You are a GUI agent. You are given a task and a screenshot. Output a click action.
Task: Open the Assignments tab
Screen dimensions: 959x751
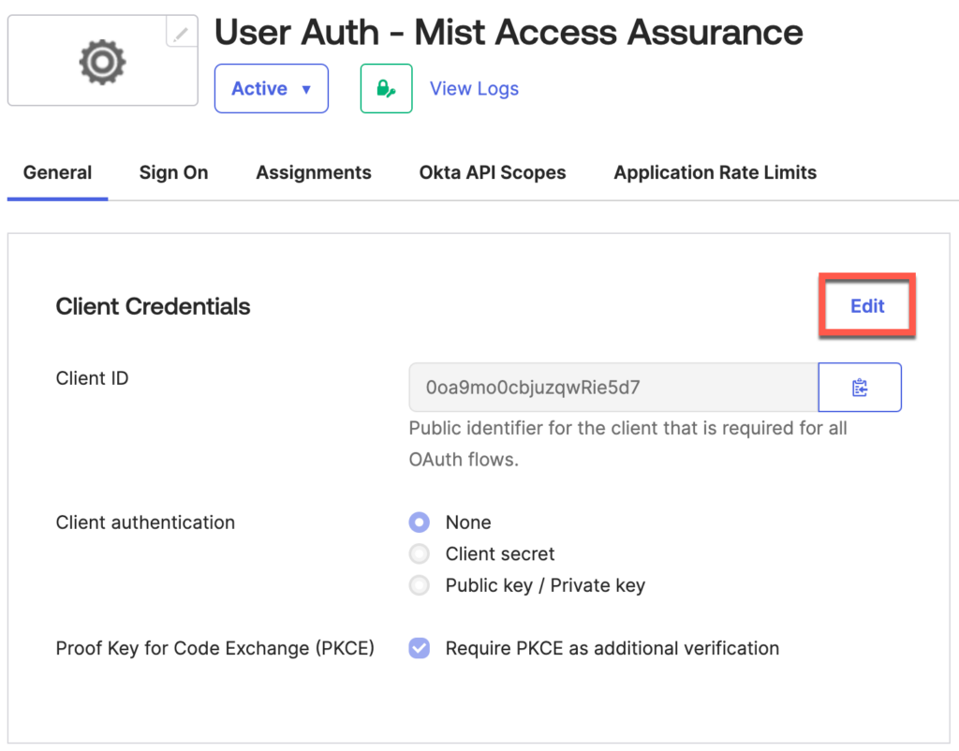tap(313, 172)
